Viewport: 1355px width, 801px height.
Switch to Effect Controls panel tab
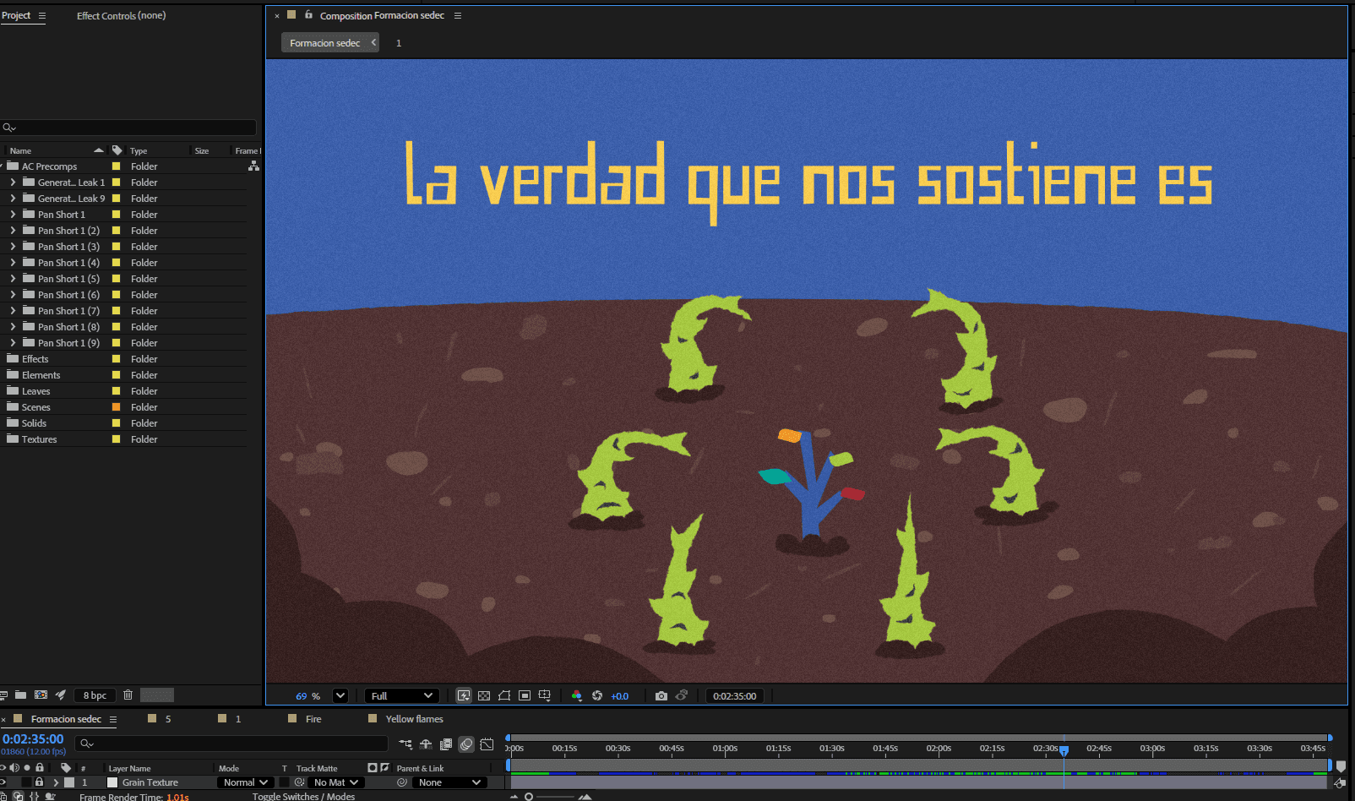121,15
